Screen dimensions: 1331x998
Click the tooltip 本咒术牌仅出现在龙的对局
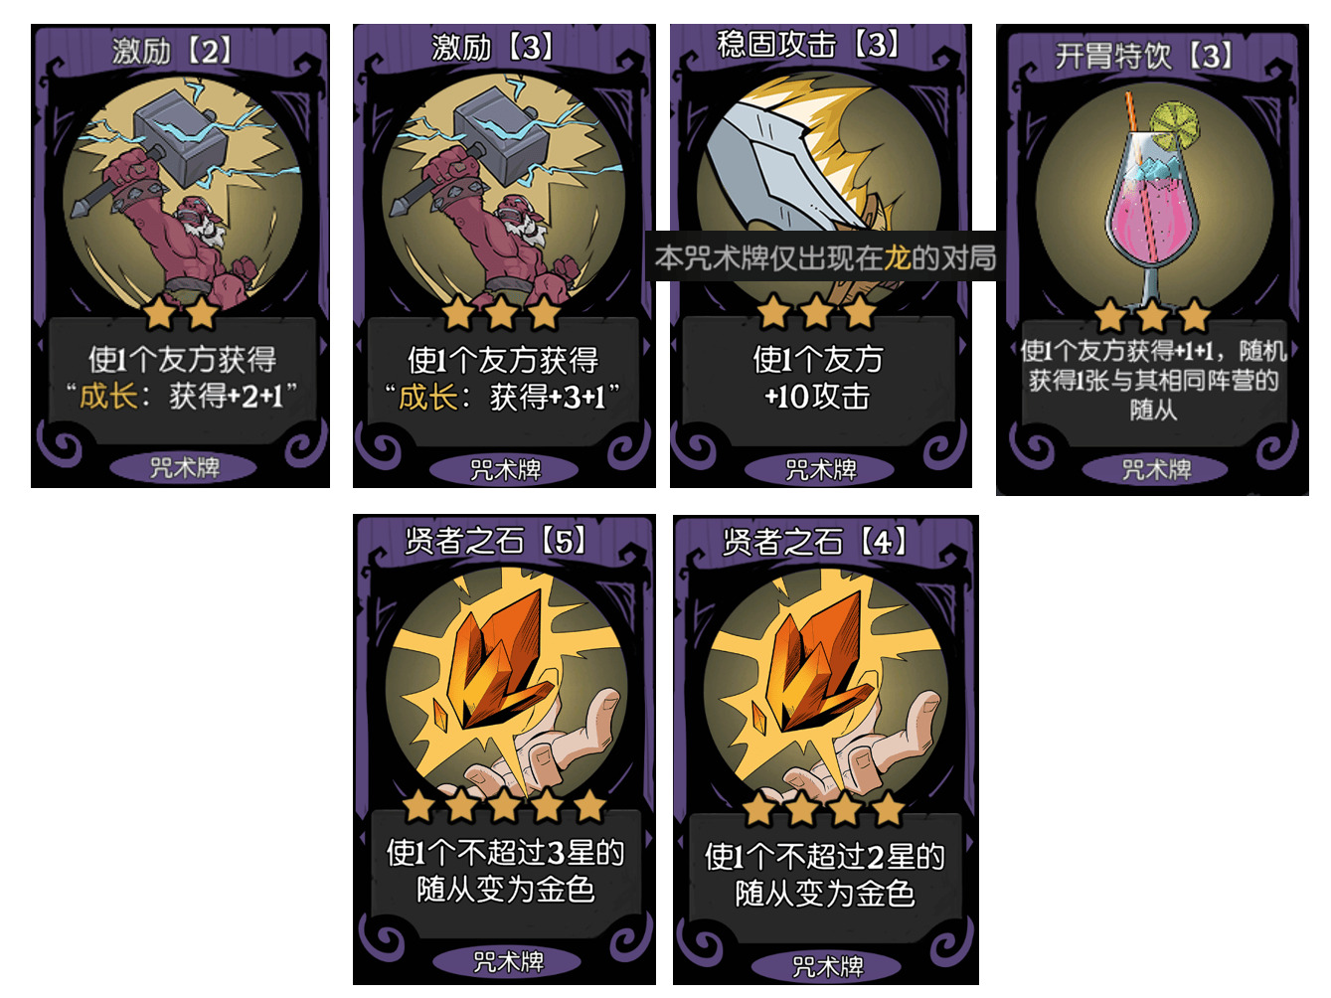click(x=824, y=257)
